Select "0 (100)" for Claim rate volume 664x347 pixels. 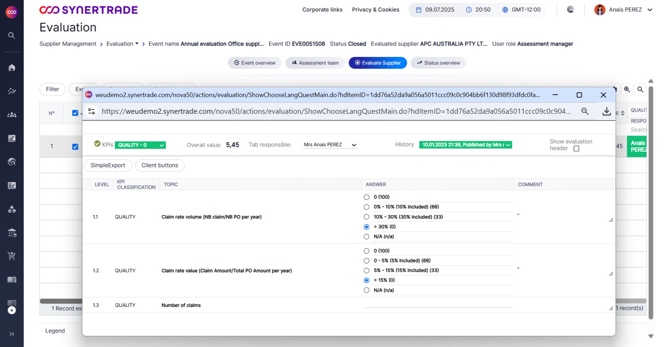point(366,197)
